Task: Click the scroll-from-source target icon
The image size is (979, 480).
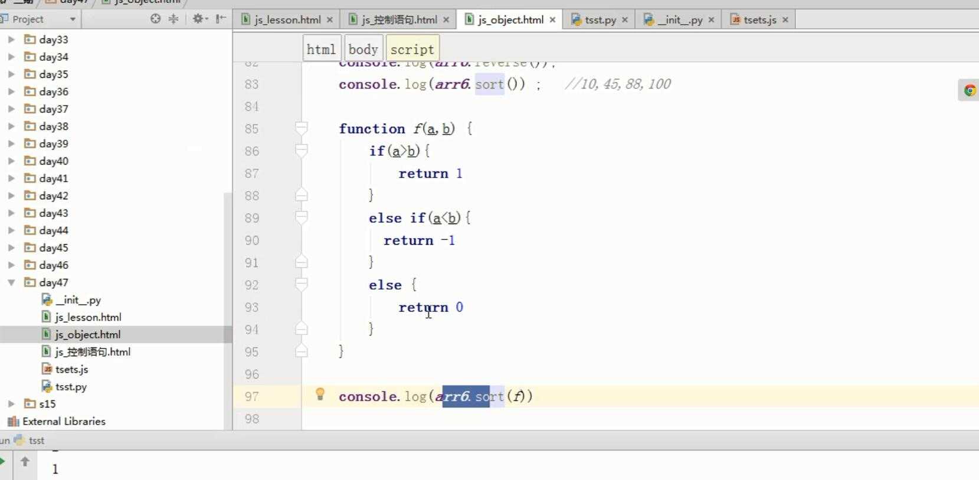Action: (155, 19)
